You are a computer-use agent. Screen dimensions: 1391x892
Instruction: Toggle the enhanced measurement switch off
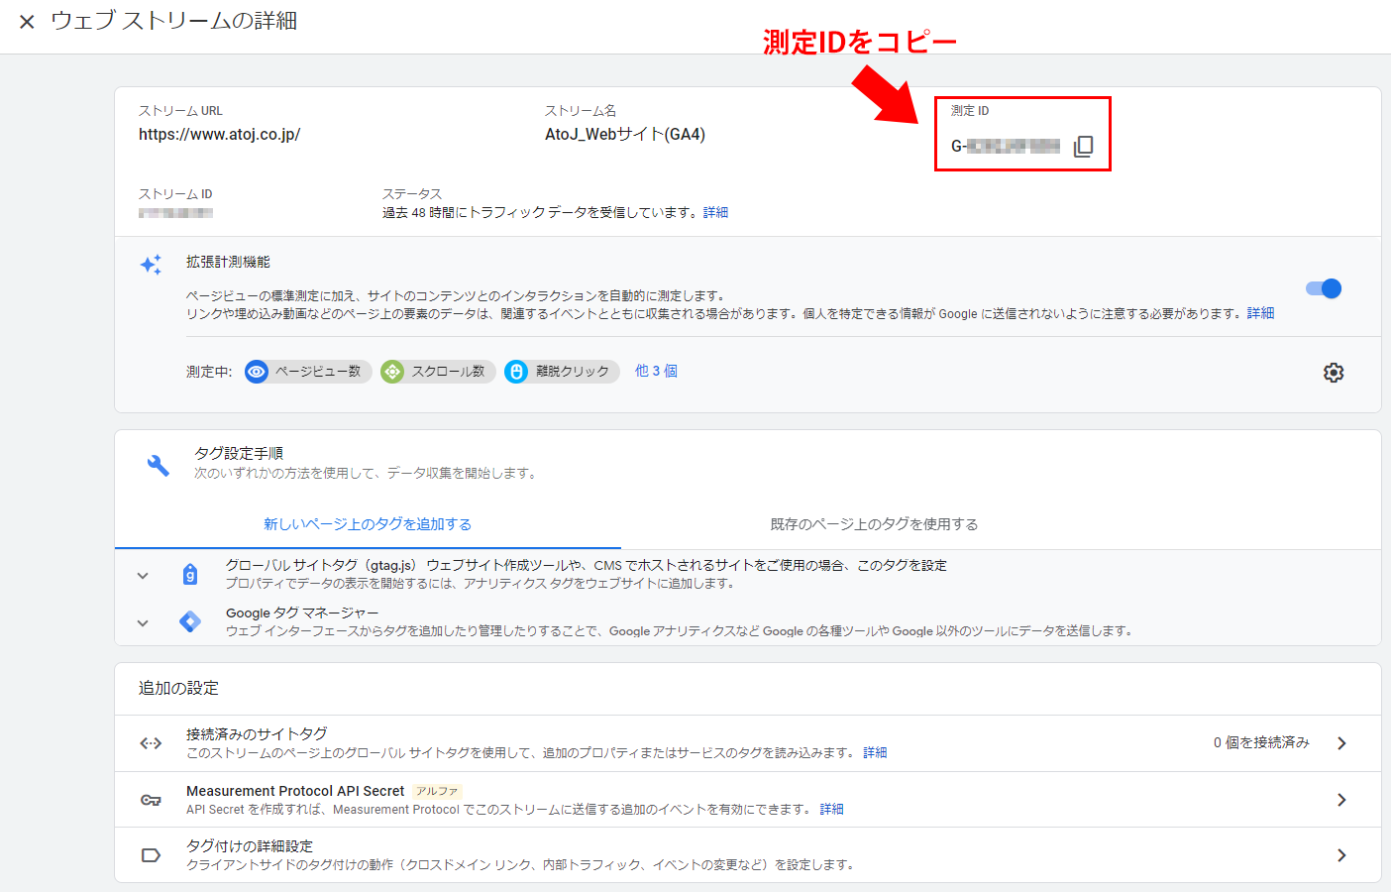(x=1324, y=288)
